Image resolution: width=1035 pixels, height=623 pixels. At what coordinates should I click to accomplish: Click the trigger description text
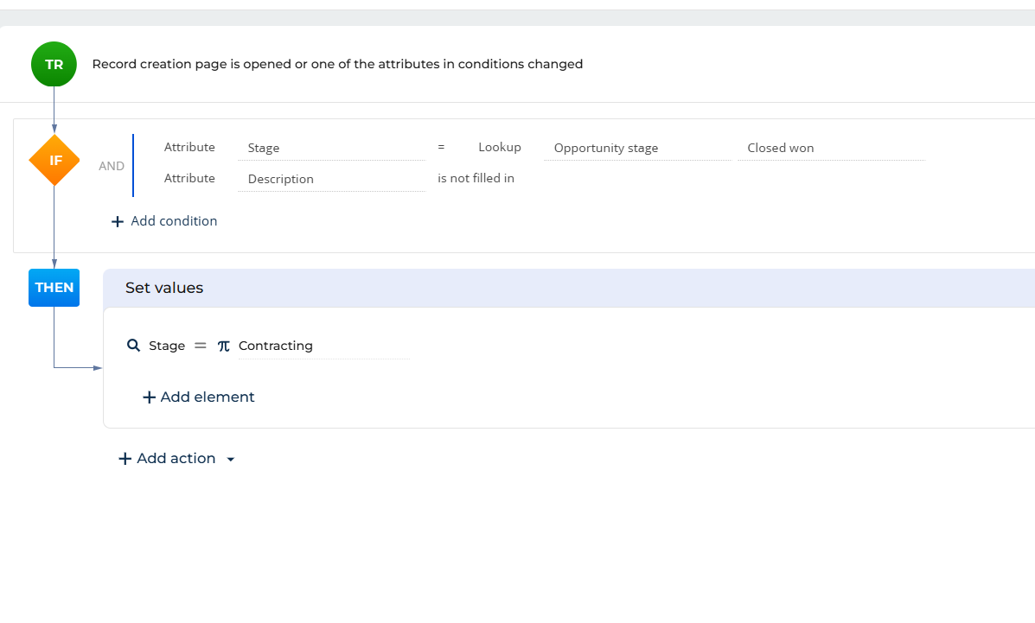tap(337, 64)
